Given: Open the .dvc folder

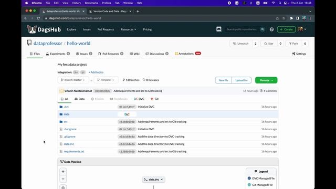Looking at the screenshot, I should coord(66,107).
